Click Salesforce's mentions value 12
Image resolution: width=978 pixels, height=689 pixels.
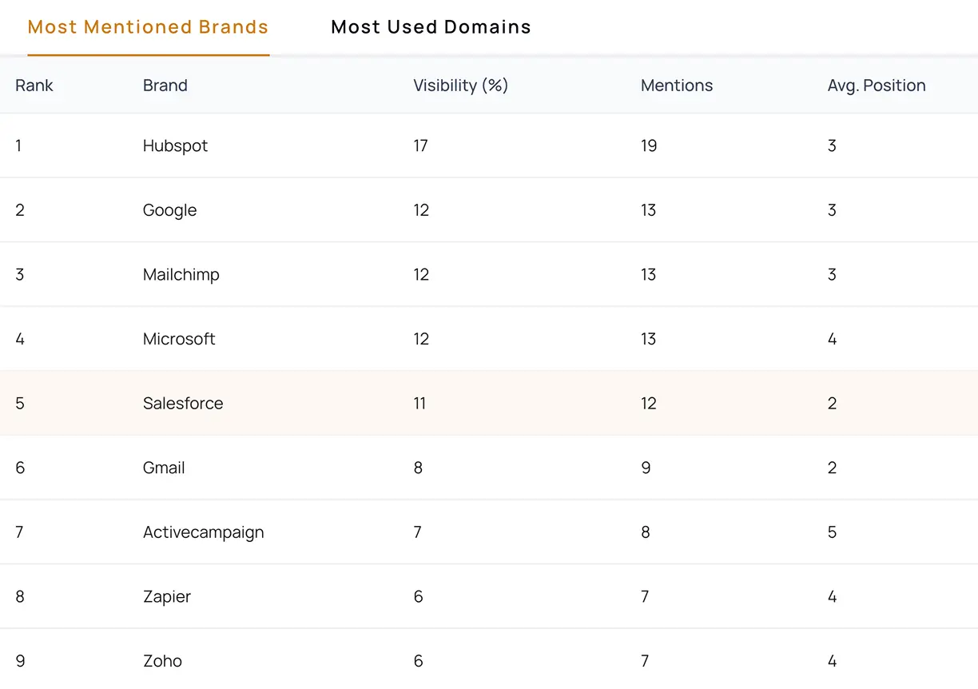649,403
